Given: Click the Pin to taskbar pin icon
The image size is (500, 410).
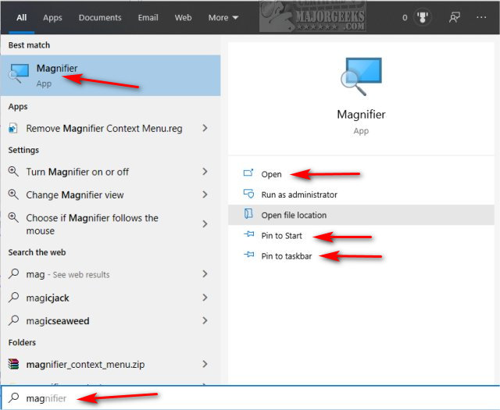Looking at the screenshot, I should (248, 255).
